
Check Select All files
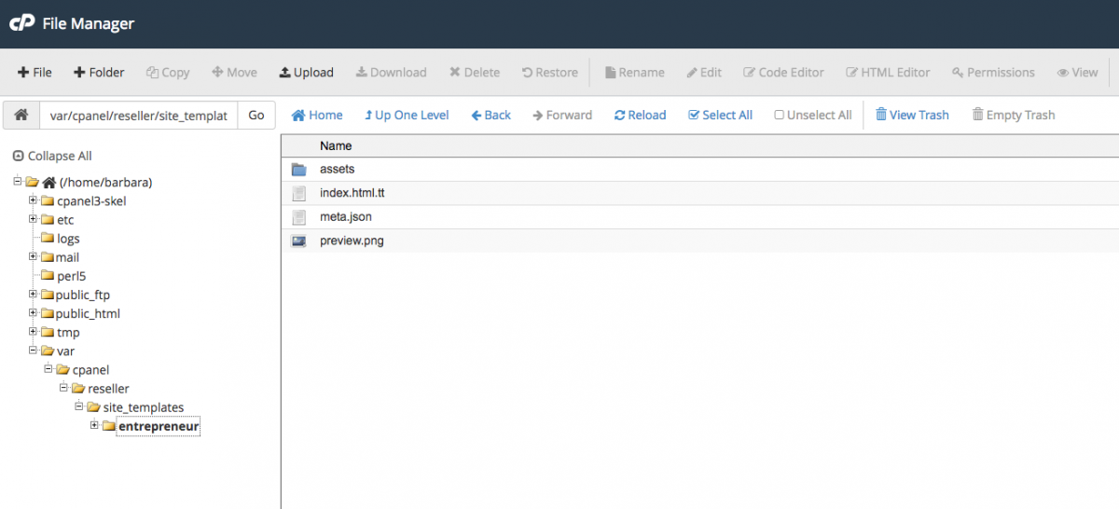tap(720, 115)
